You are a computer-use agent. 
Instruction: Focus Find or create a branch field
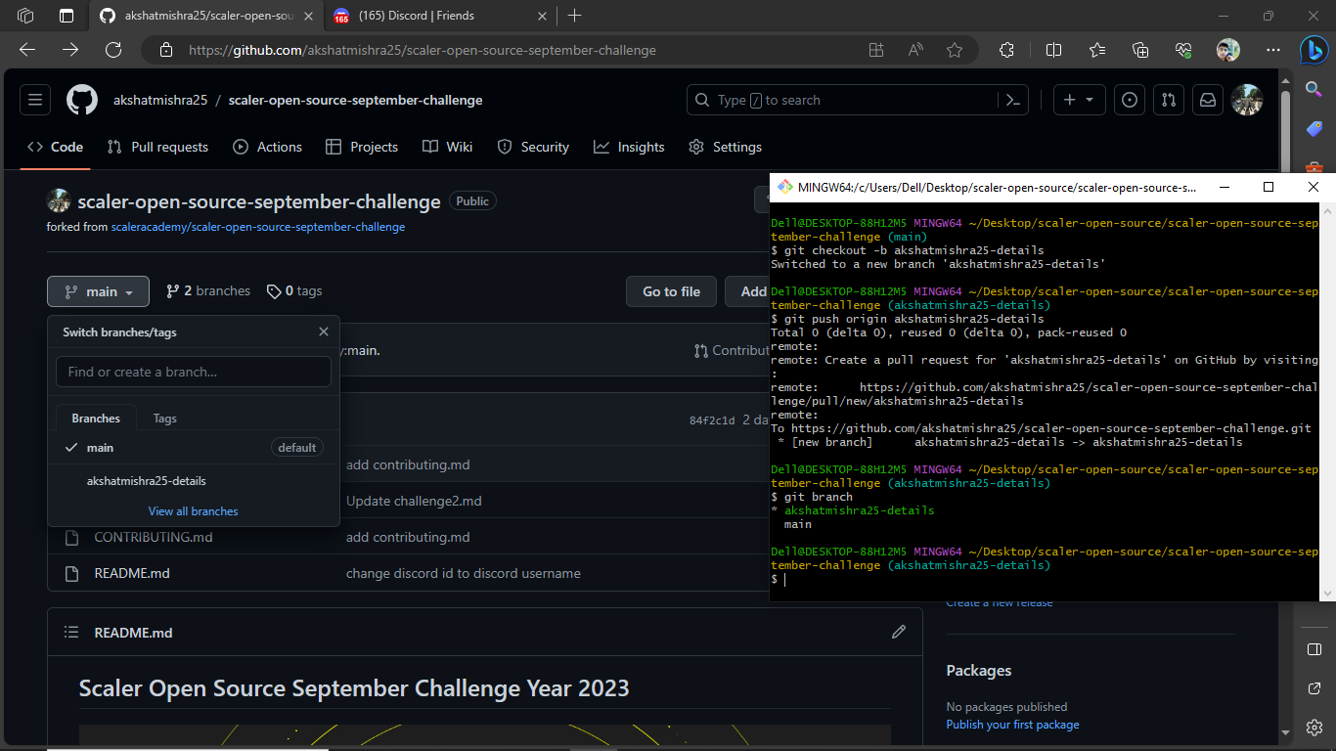click(194, 372)
